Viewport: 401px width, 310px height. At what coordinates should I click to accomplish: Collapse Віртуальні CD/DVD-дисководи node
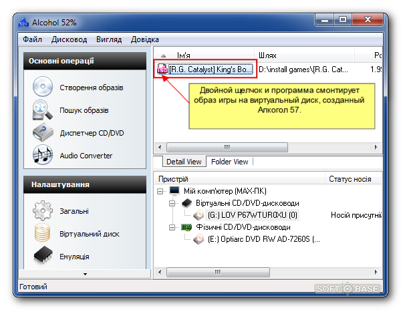coord(172,203)
